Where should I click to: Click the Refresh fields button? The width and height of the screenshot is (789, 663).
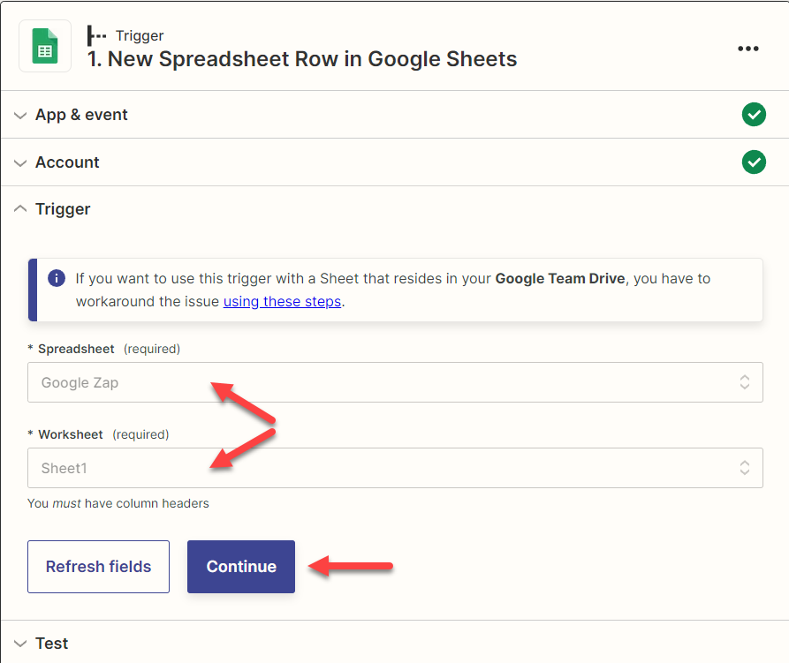(98, 567)
